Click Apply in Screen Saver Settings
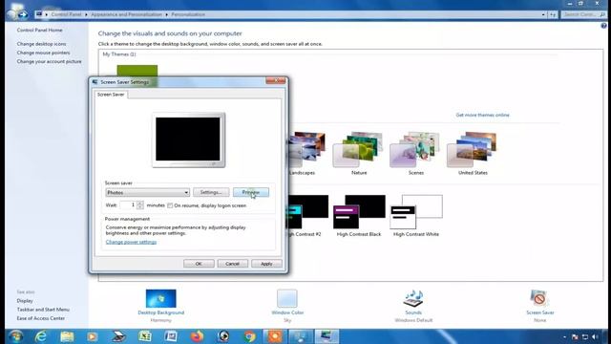The height and width of the screenshot is (344, 611). coord(266,264)
